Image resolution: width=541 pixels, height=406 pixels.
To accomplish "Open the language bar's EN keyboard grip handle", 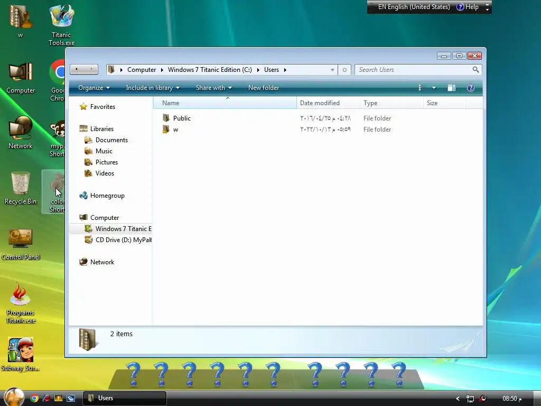I will tap(371, 7).
